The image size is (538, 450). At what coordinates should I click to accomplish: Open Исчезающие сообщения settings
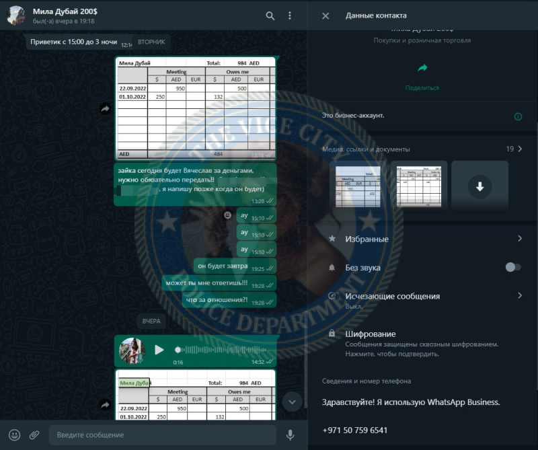(424, 300)
